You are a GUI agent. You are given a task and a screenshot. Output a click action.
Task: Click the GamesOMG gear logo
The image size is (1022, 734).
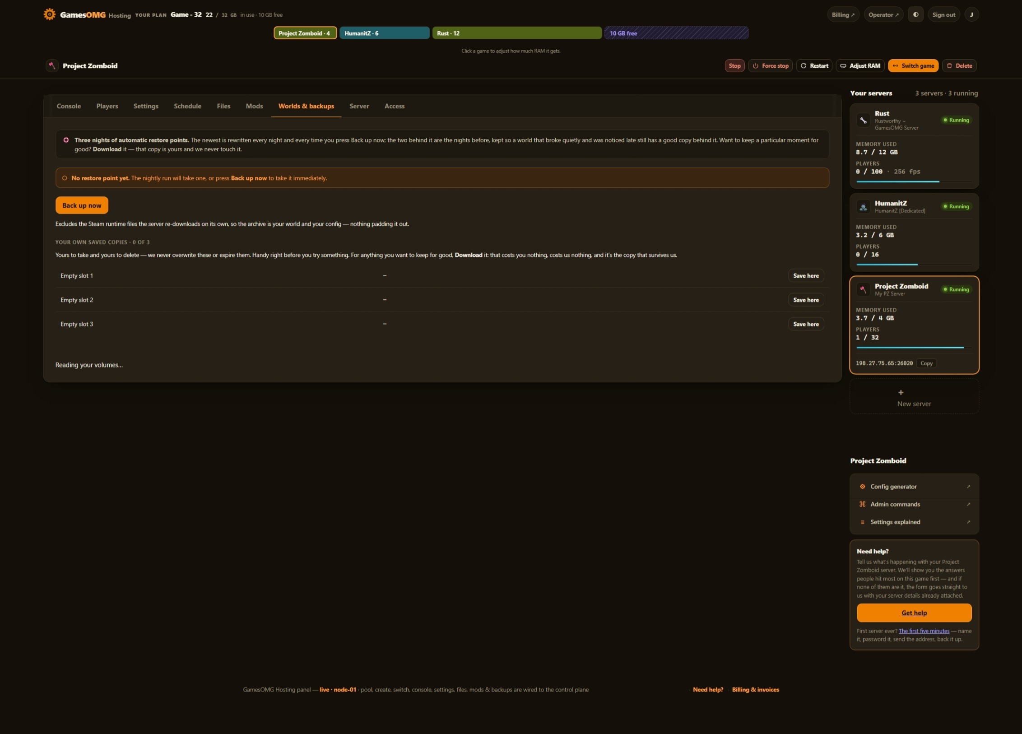(50, 14)
